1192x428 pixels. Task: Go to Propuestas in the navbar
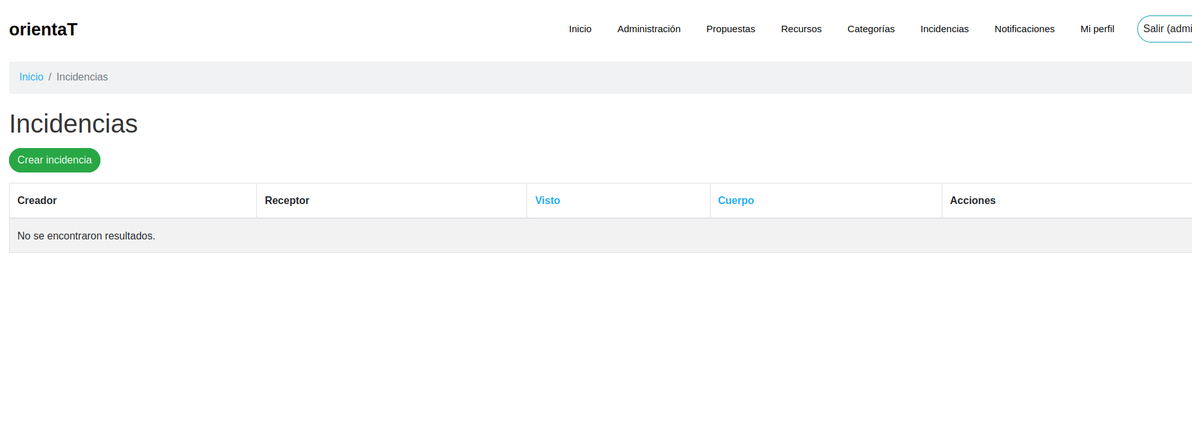tap(730, 29)
